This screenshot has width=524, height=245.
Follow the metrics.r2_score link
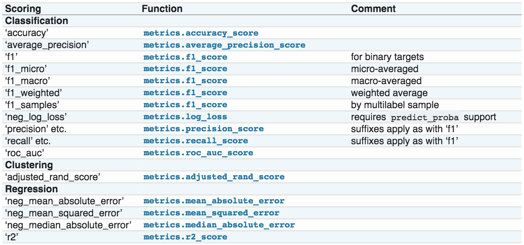click(x=185, y=237)
